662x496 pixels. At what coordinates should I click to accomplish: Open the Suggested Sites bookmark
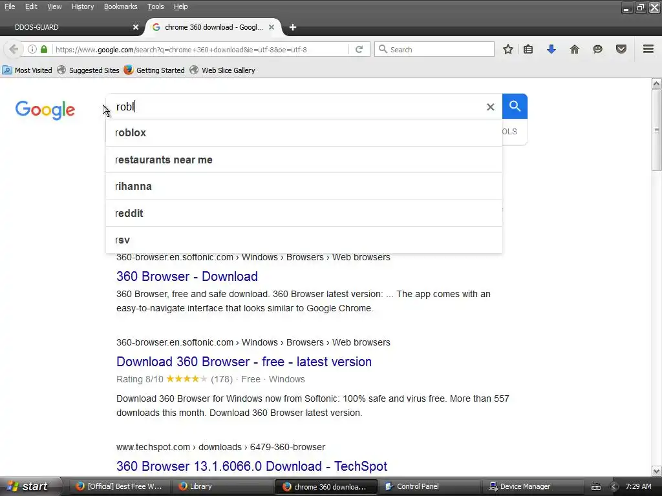(89, 70)
